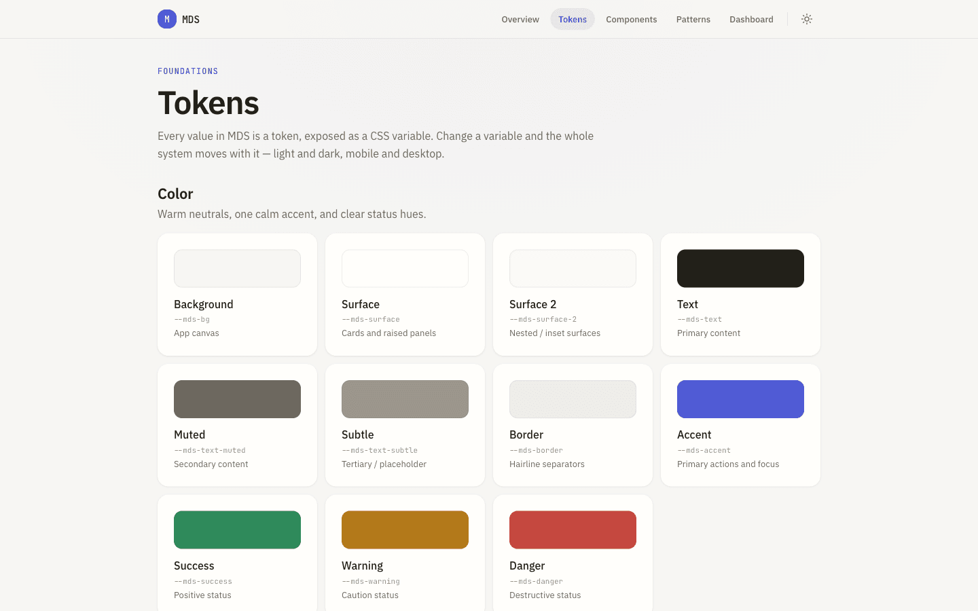Click 'Destructive status' description

coord(545,595)
